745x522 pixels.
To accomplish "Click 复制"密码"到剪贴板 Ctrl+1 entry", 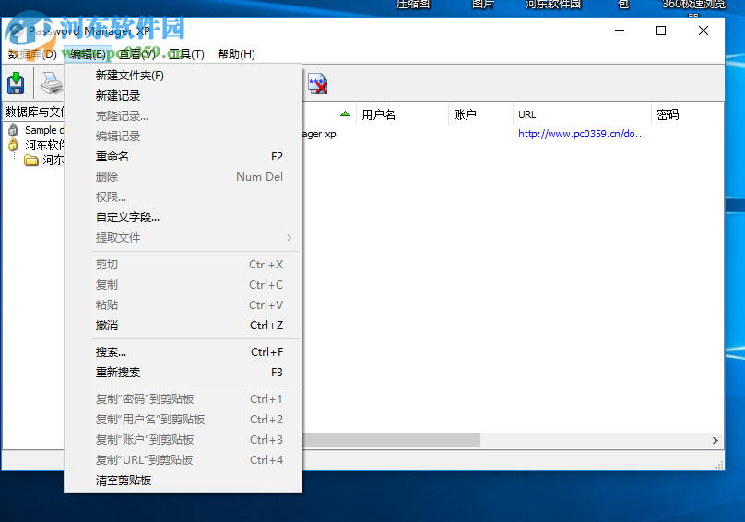I will coord(183,398).
